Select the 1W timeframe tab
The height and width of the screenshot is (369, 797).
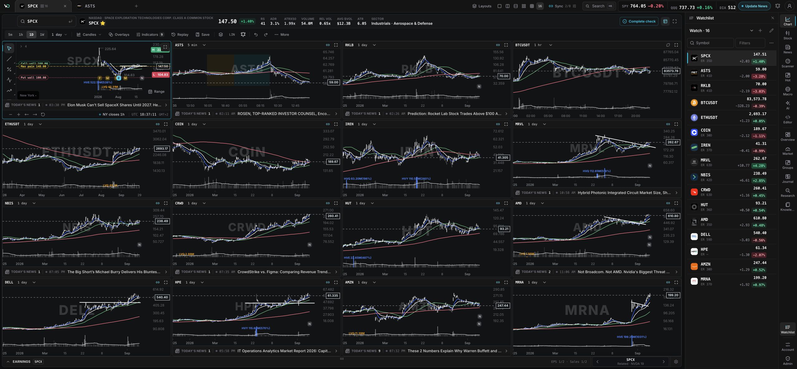click(x=42, y=35)
